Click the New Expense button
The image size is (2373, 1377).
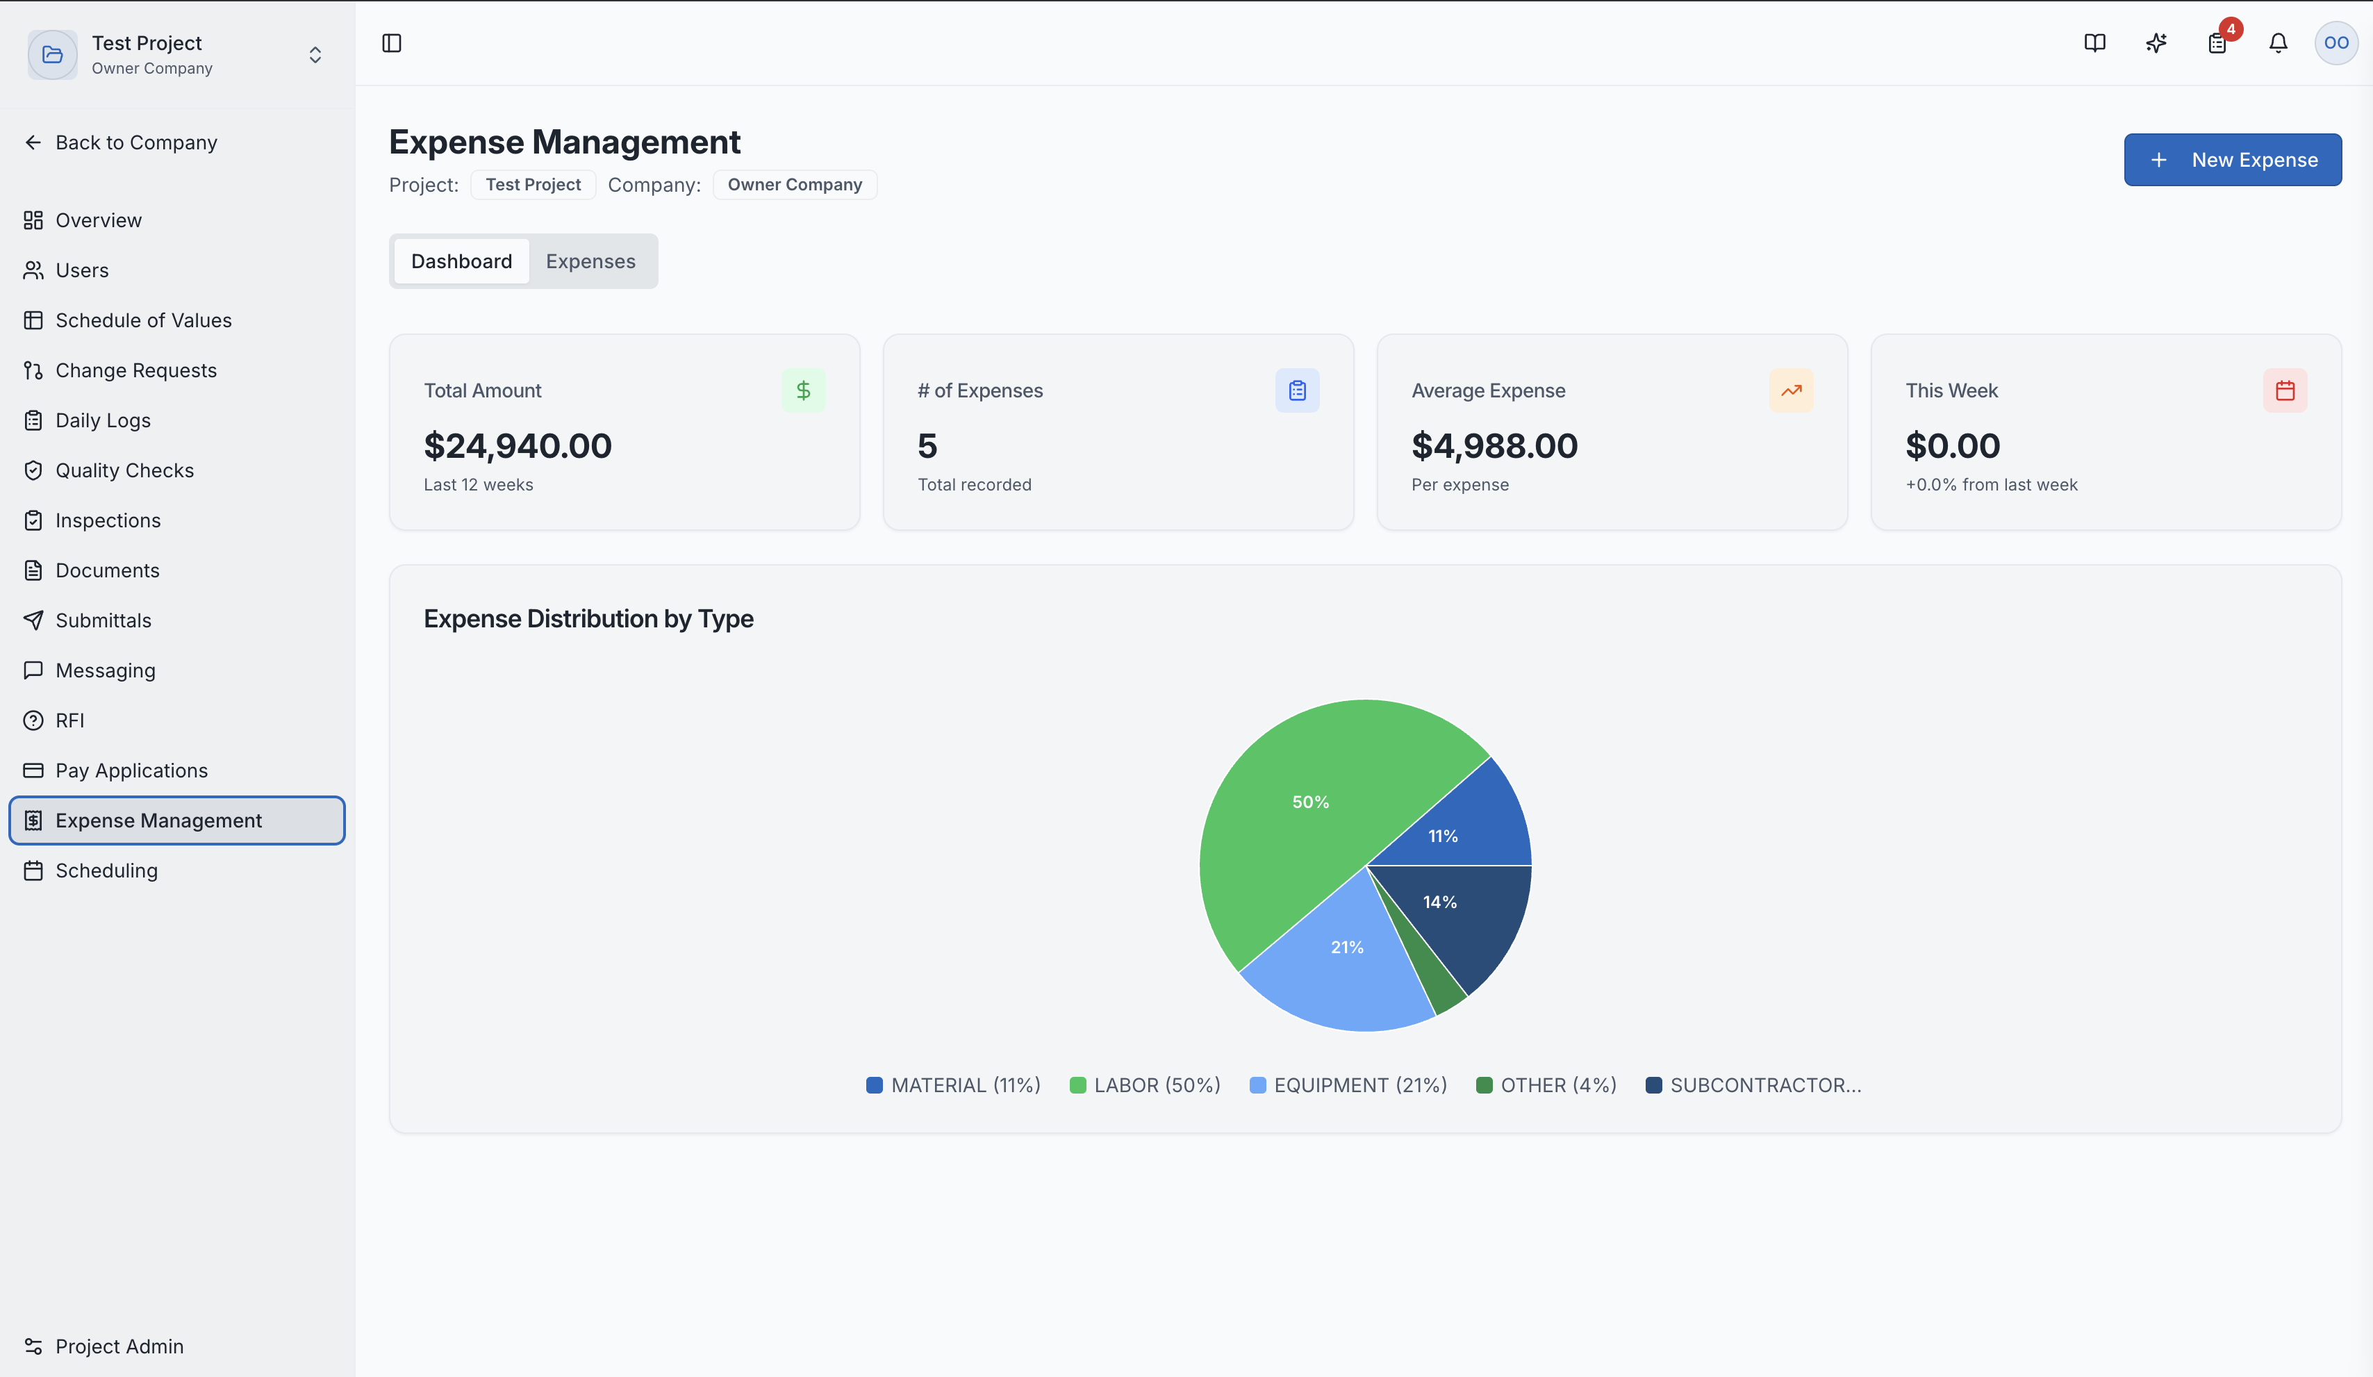pos(2233,159)
